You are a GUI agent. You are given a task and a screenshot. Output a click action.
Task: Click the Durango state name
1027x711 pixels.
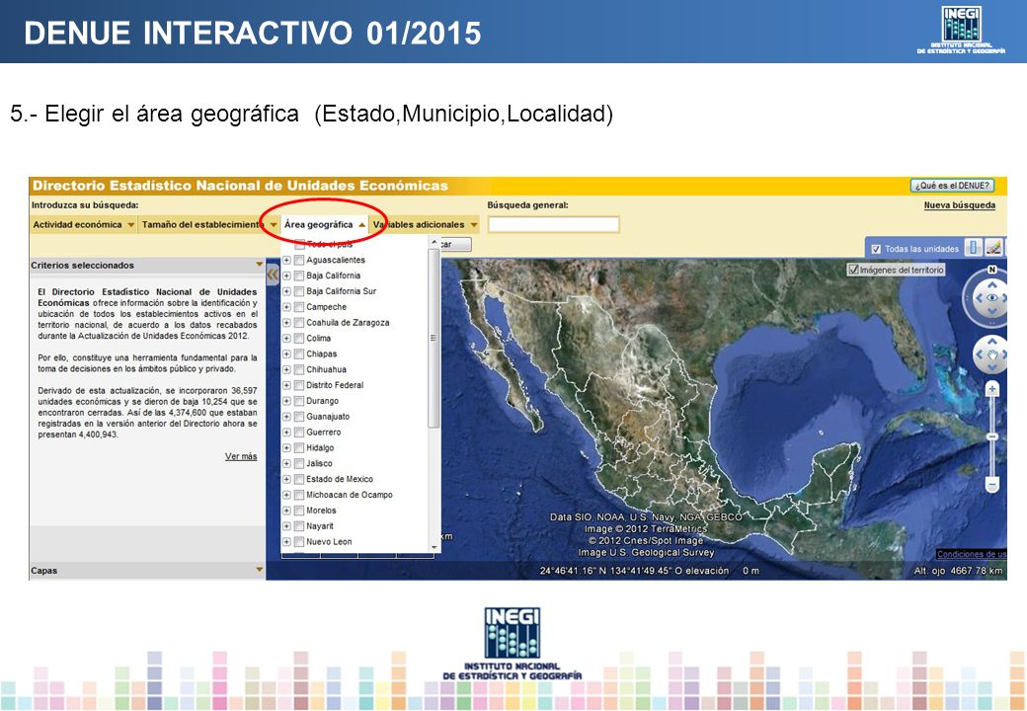tap(322, 401)
